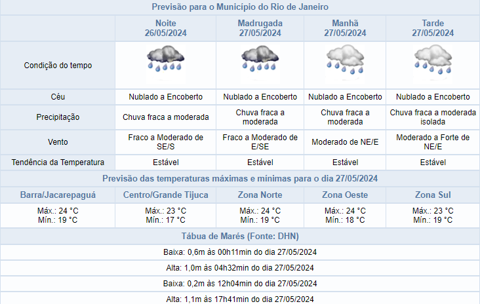Click the Previsão para o Município title
The height and width of the screenshot is (304, 480).
tap(240, 7)
